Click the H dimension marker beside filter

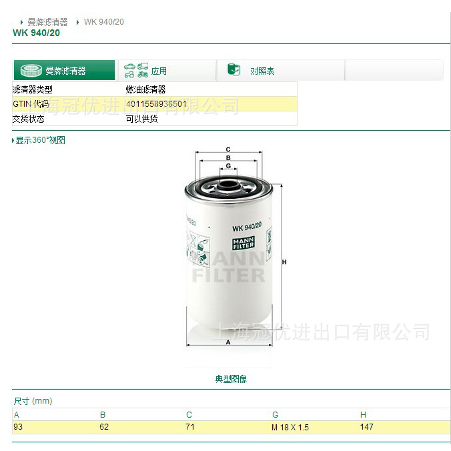tap(284, 262)
